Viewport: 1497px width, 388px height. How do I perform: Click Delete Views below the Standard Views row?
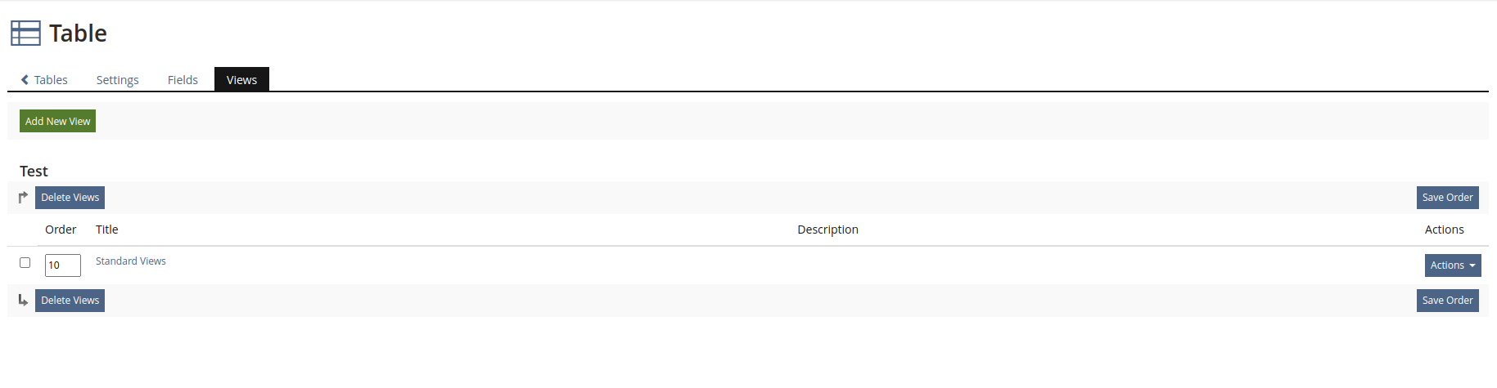[70, 301]
